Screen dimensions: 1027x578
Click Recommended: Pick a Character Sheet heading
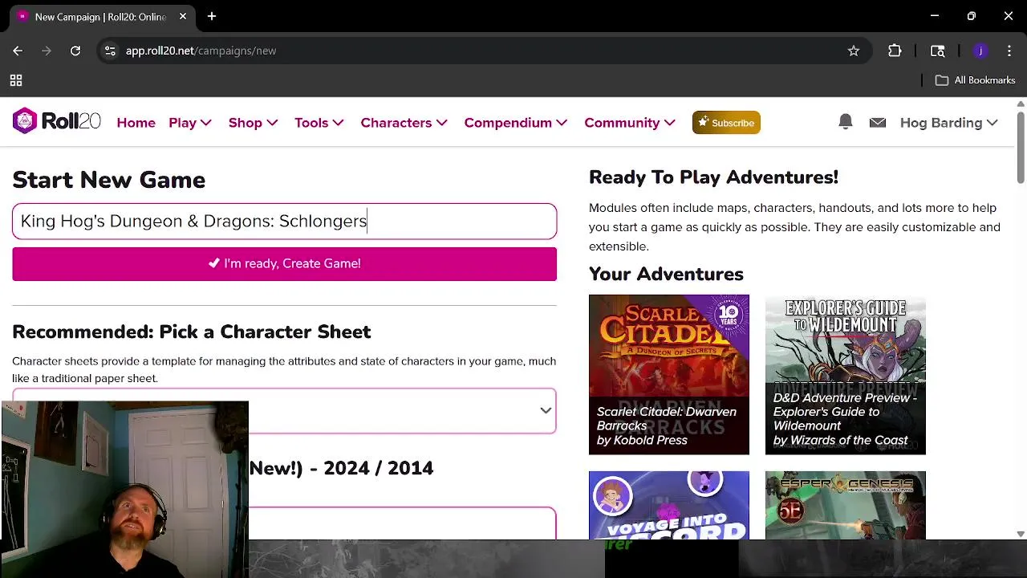click(192, 332)
